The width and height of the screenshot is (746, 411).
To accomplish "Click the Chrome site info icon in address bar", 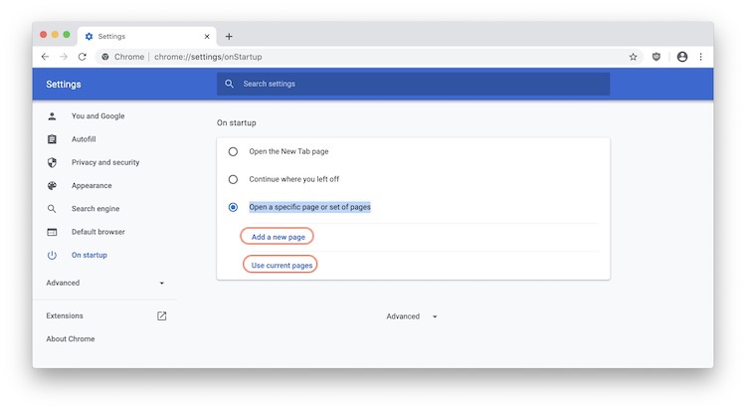I will click(105, 57).
